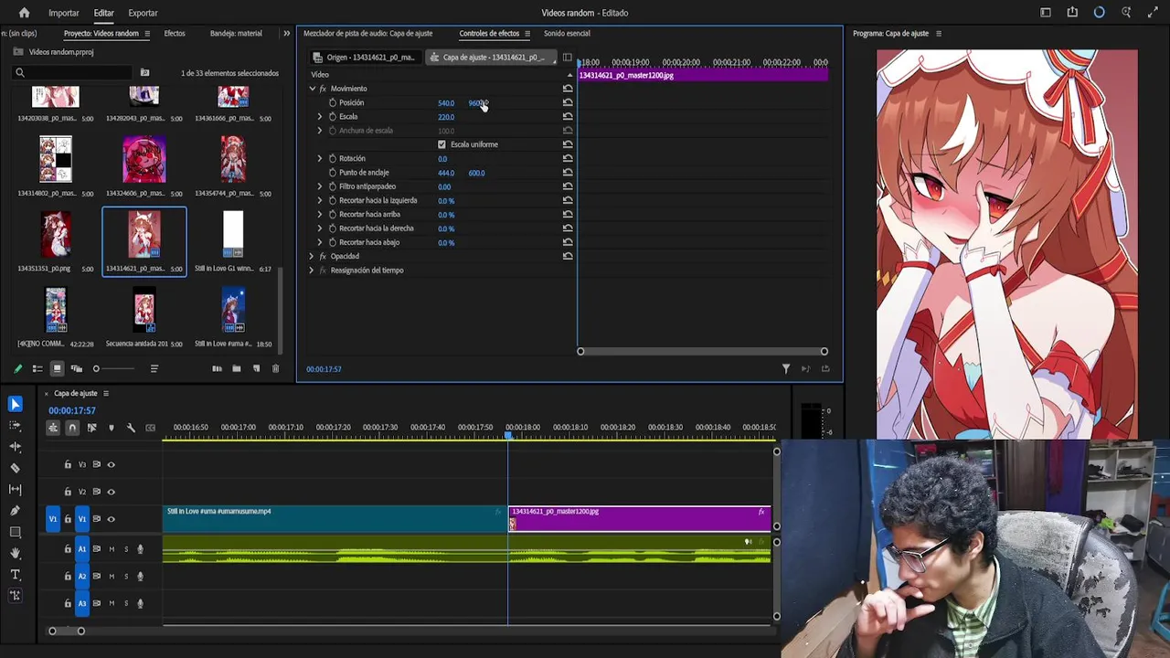Open Bandeja: material tab
1170x658 pixels.
[x=236, y=33]
